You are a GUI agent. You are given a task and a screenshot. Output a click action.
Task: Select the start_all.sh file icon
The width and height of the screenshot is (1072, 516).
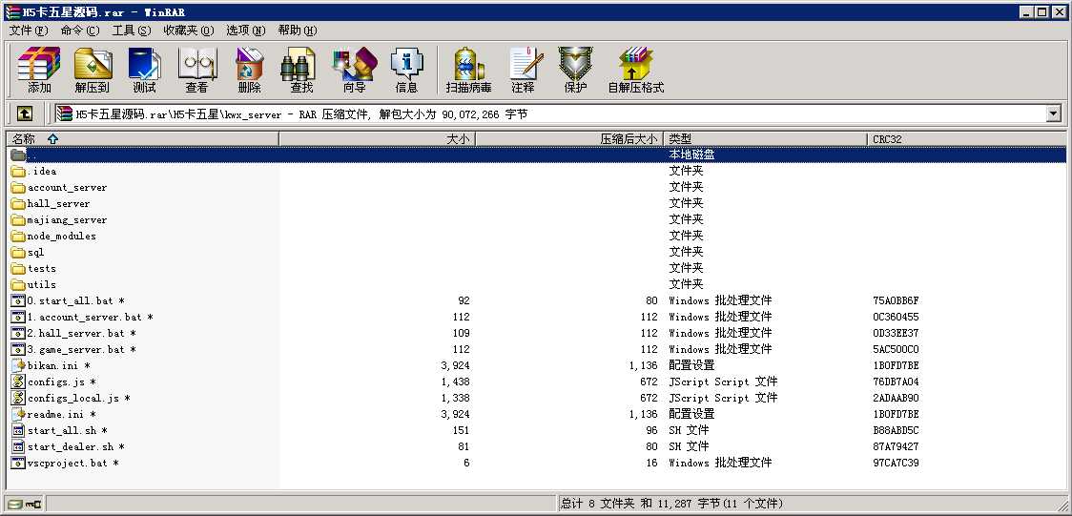18,430
